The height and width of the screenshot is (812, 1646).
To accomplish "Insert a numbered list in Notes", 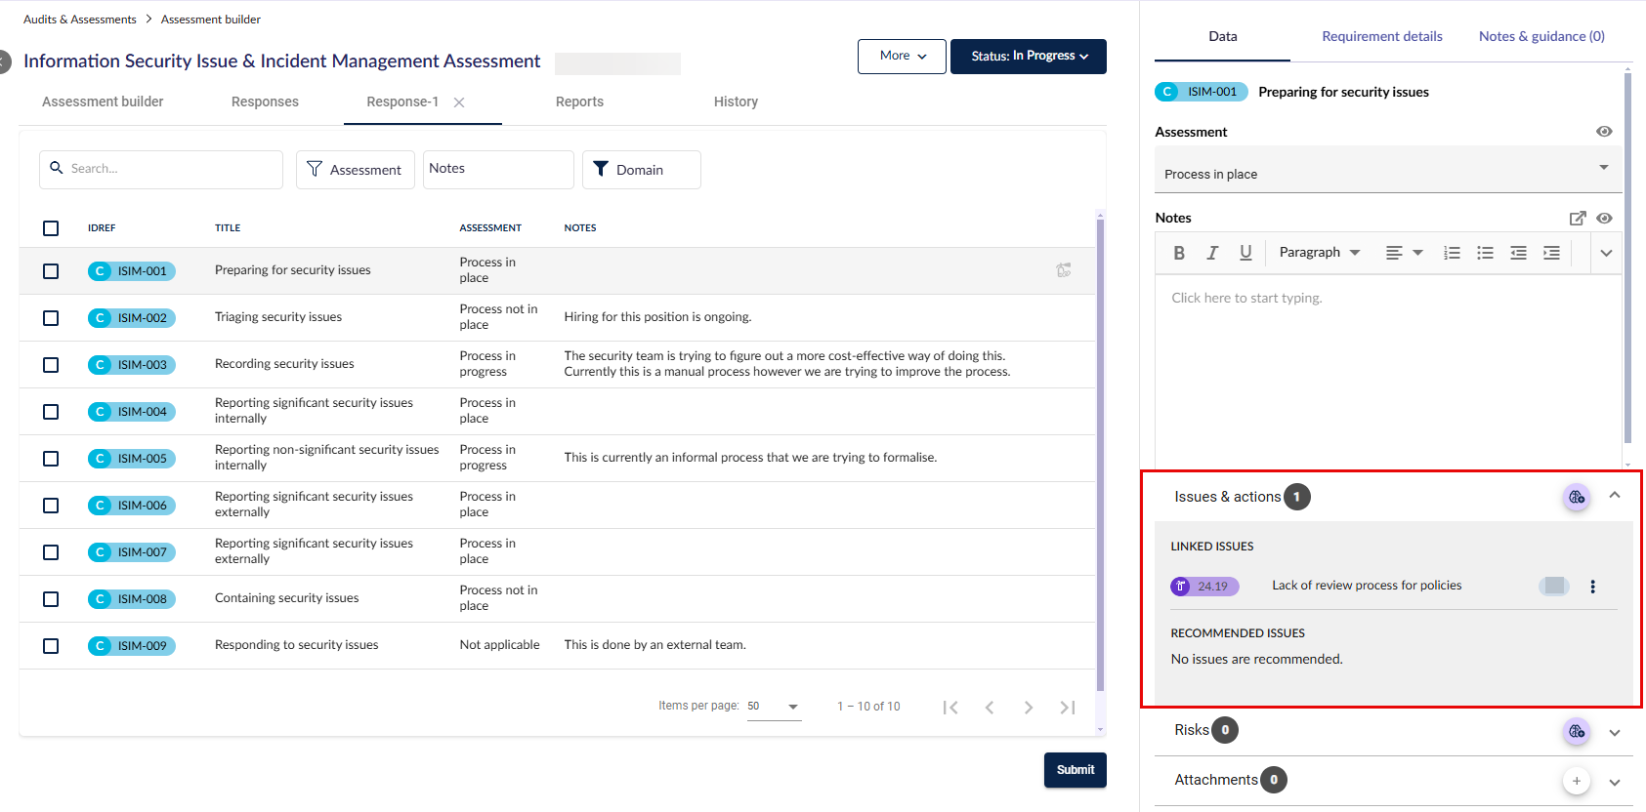I will pos(1452,253).
